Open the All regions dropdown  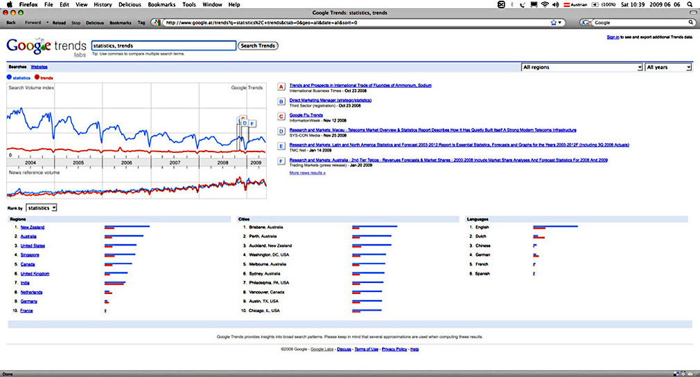(582, 67)
